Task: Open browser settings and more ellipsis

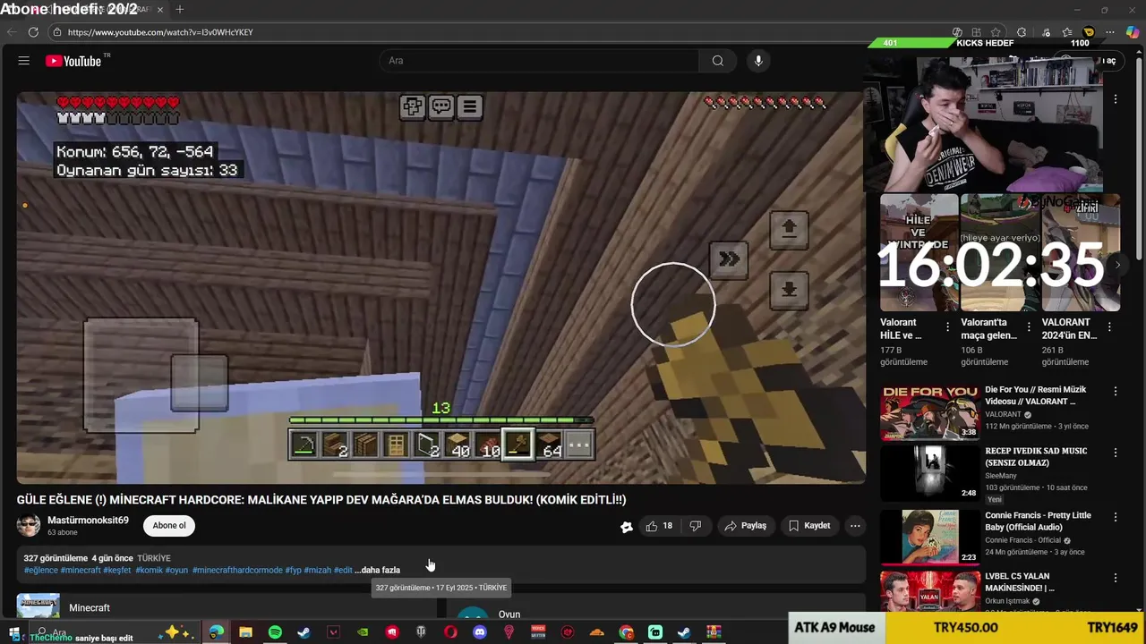Action: 1110,32
